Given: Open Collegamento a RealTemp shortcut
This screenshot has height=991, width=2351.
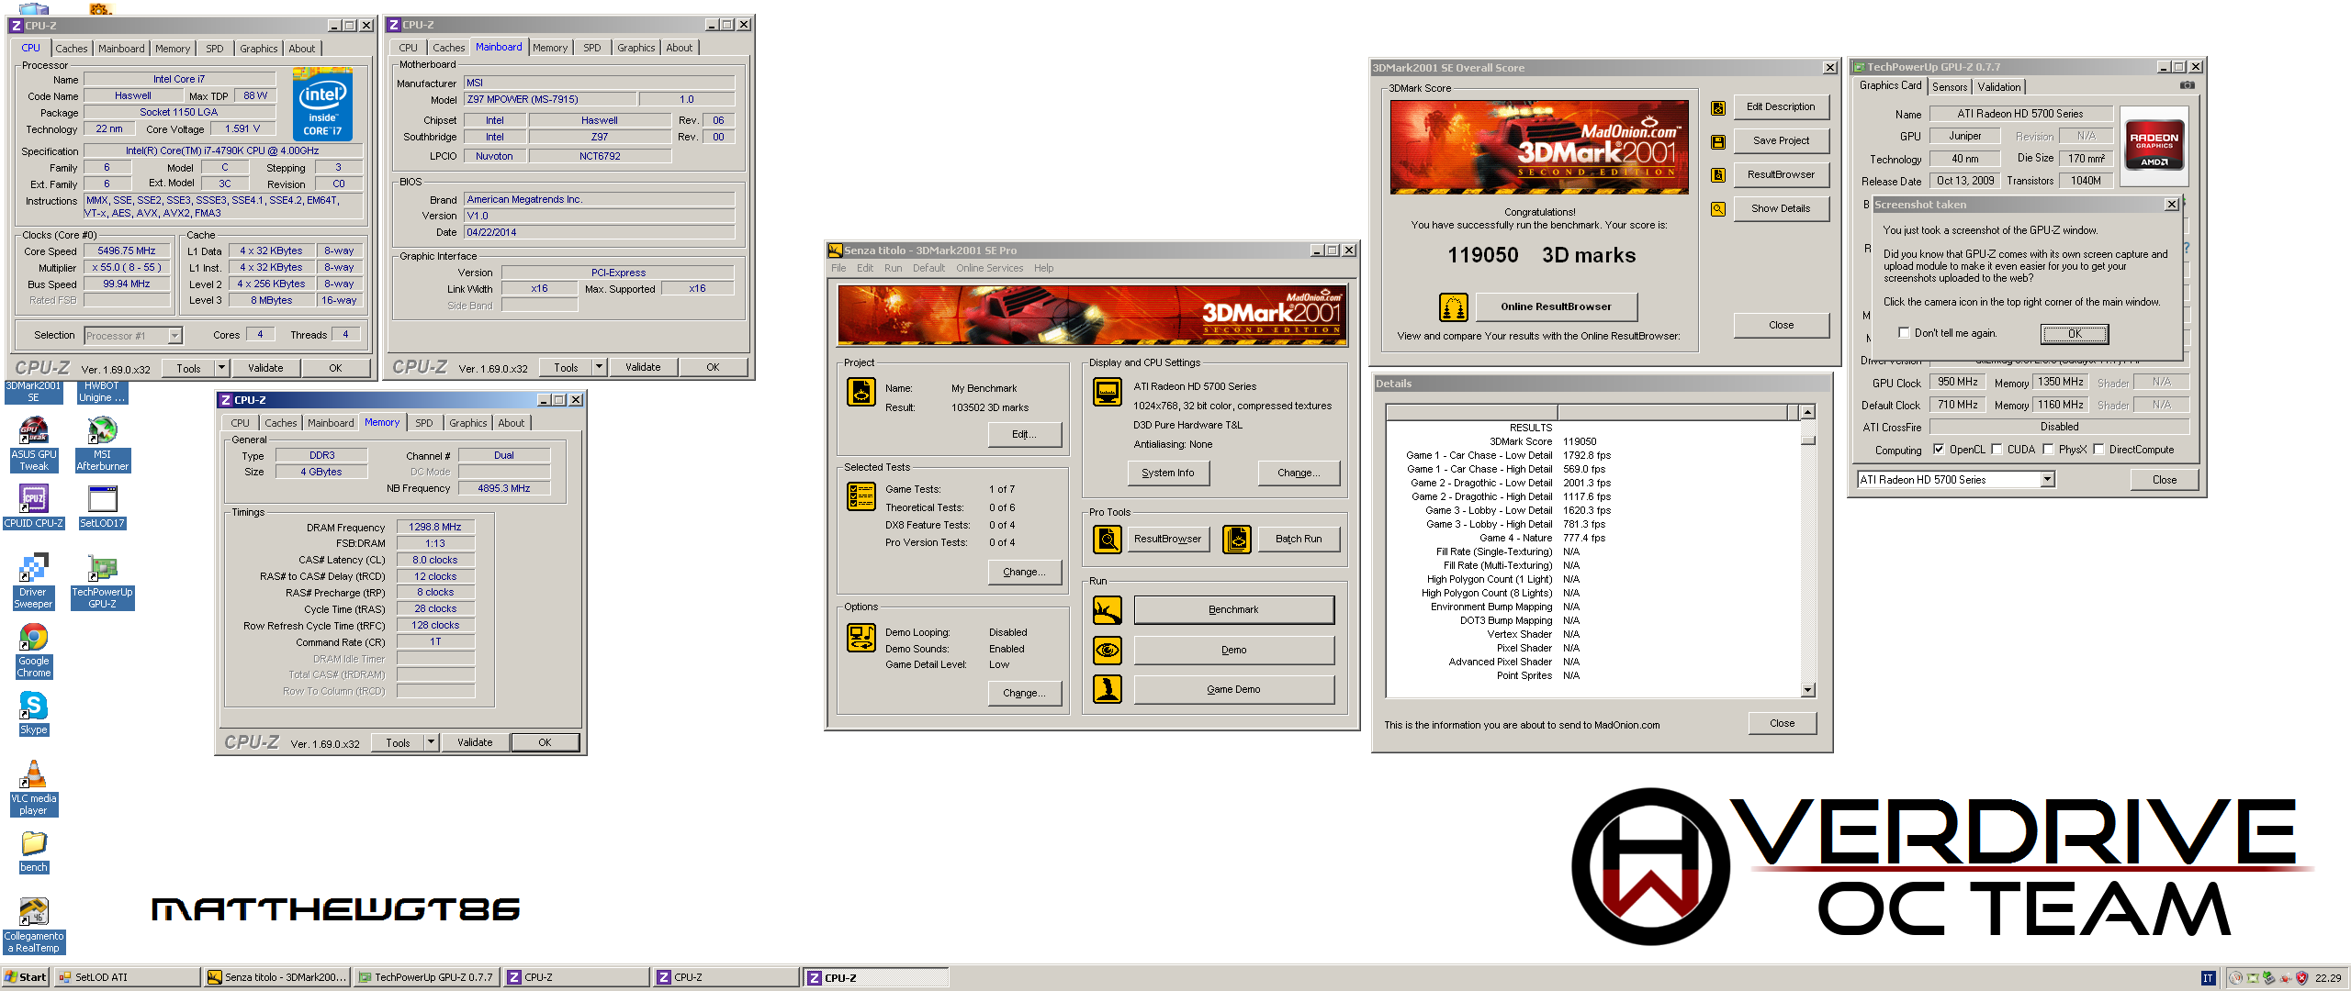Looking at the screenshot, I should 34,926.
